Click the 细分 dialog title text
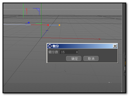 click(55, 46)
